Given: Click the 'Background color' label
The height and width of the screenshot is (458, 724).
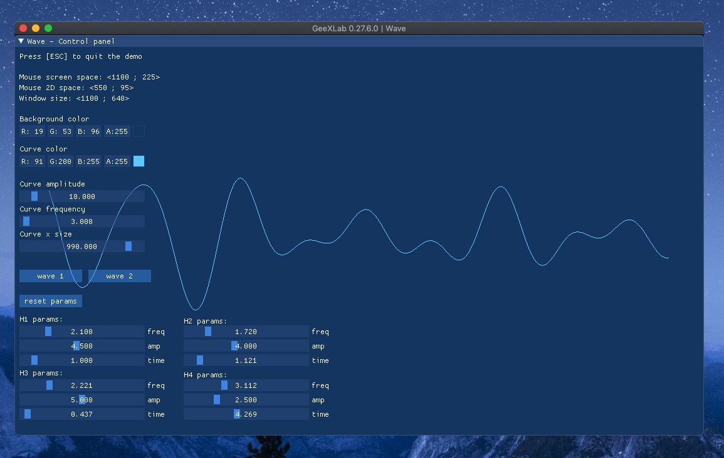Looking at the screenshot, I should coord(55,119).
